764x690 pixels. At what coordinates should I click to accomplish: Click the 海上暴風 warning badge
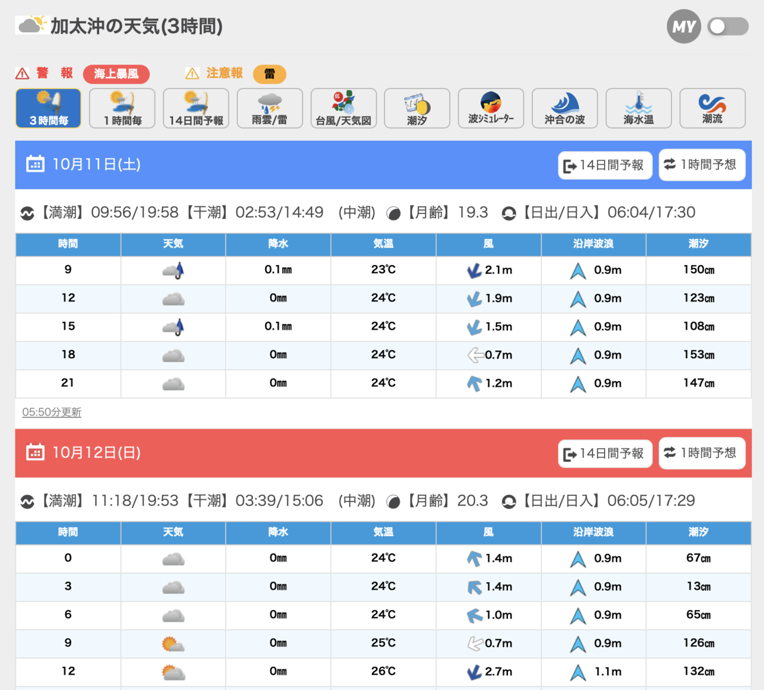[116, 74]
